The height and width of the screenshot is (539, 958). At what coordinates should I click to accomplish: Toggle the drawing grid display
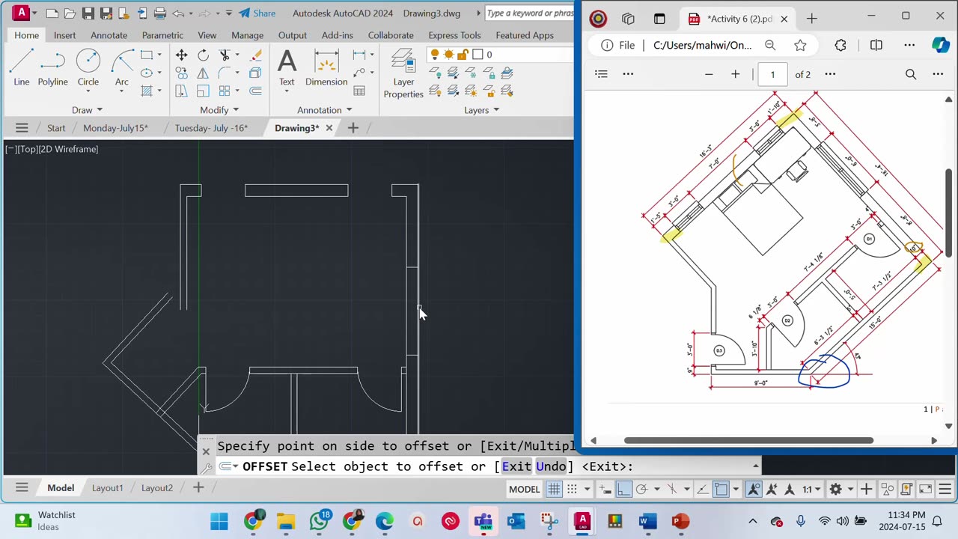tap(554, 489)
